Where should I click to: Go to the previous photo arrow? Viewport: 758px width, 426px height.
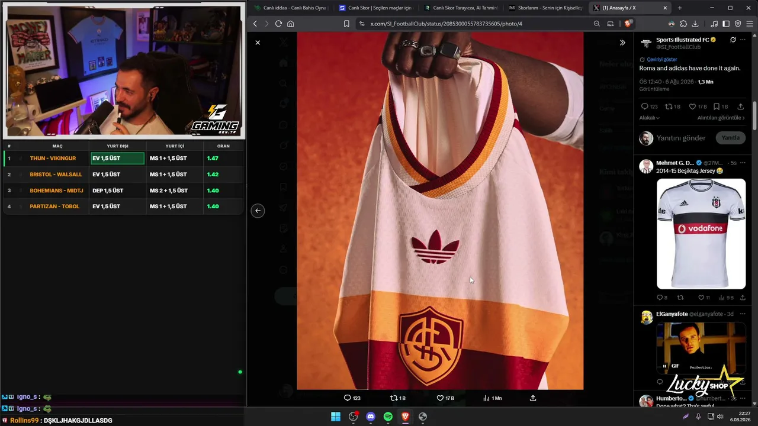258,211
